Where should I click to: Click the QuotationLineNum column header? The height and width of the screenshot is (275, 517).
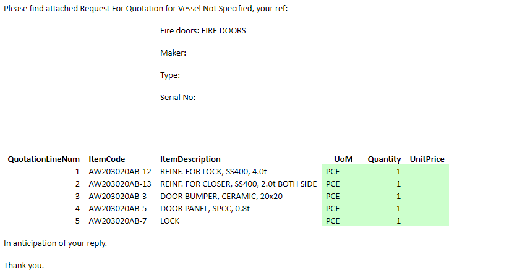click(43, 159)
